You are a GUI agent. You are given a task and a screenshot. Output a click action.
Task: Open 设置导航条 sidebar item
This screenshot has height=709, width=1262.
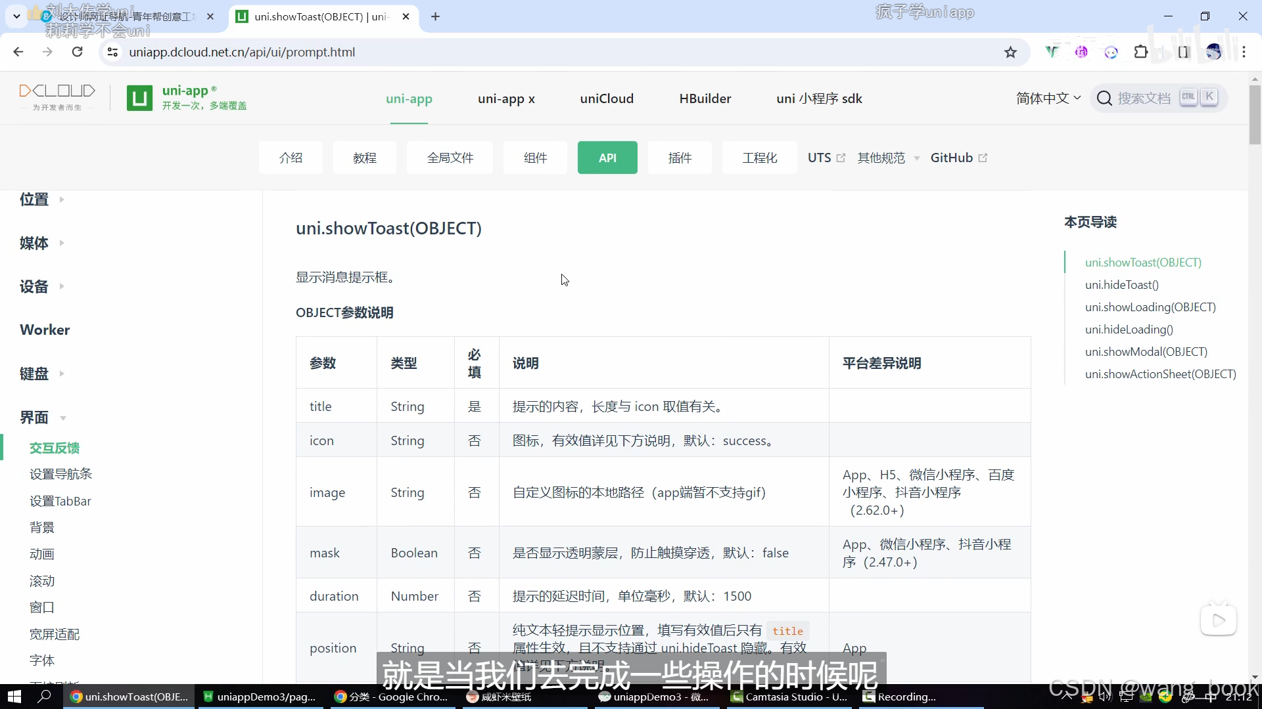point(61,474)
